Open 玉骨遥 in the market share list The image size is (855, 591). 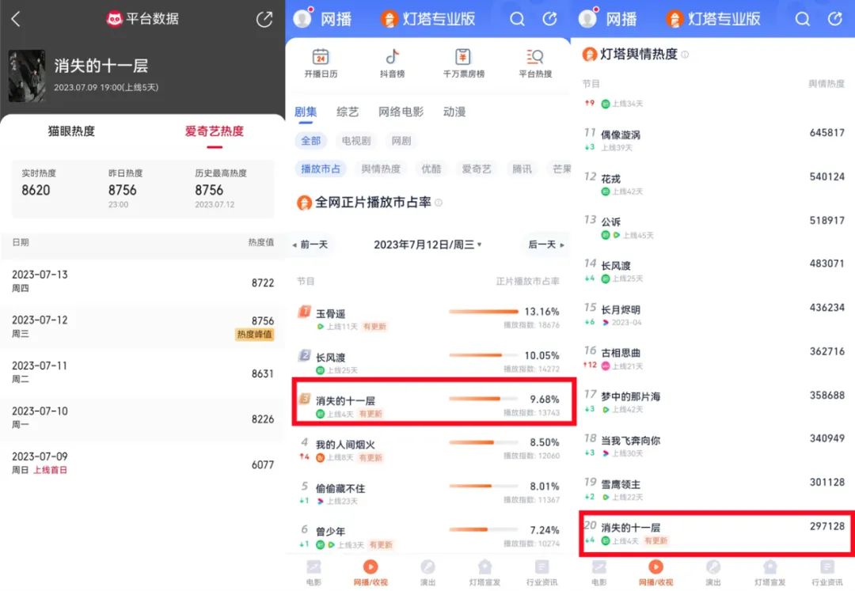(430, 318)
